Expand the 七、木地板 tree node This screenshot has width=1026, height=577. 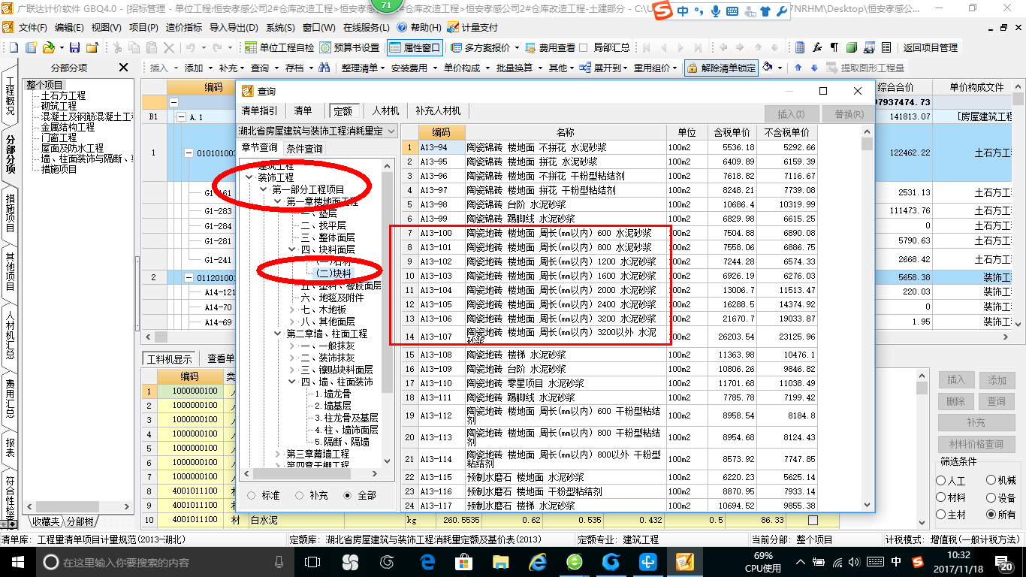click(292, 310)
